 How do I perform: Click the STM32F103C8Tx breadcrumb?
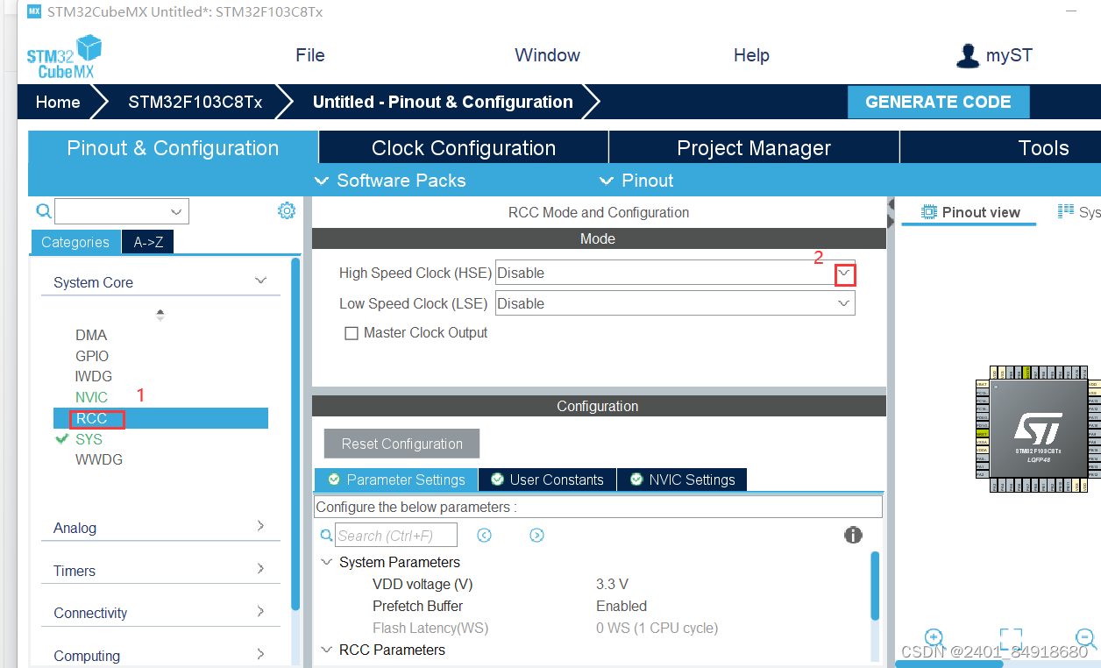tap(195, 102)
